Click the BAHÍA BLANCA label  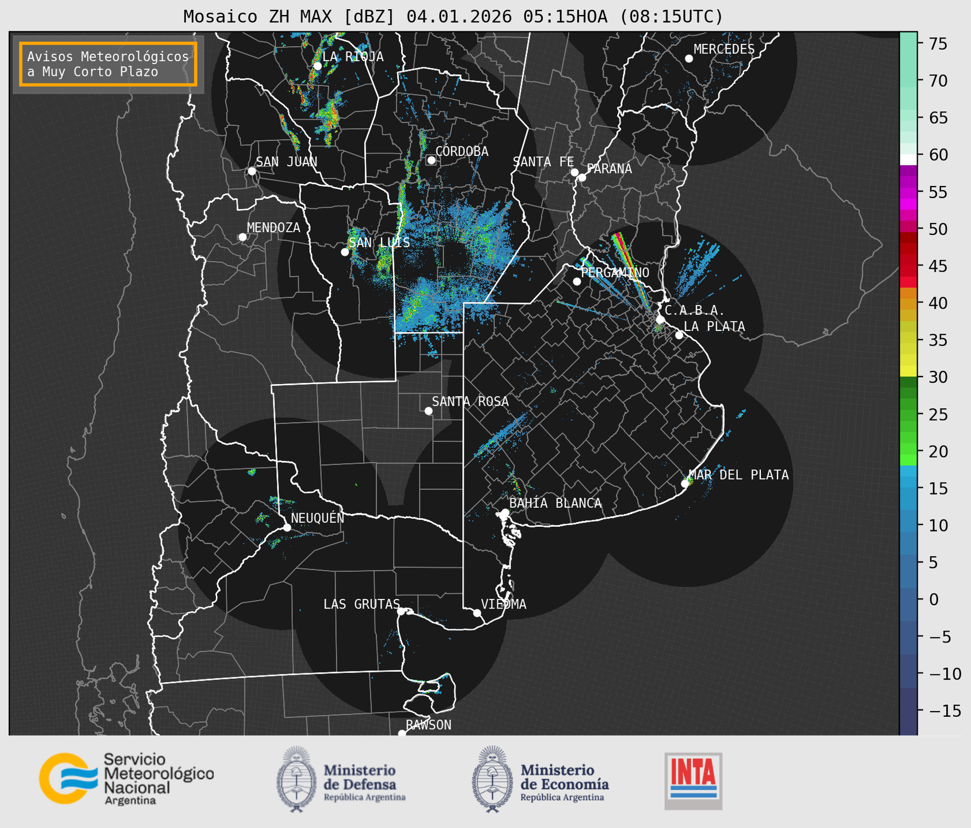click(555, 503)
